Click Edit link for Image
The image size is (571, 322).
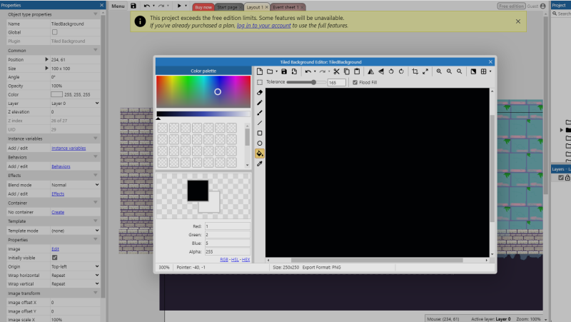[55, 249]
